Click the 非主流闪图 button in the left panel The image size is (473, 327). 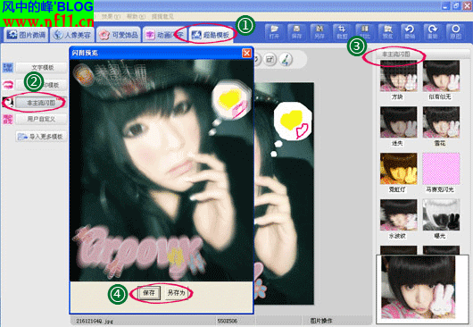[41, 103]
